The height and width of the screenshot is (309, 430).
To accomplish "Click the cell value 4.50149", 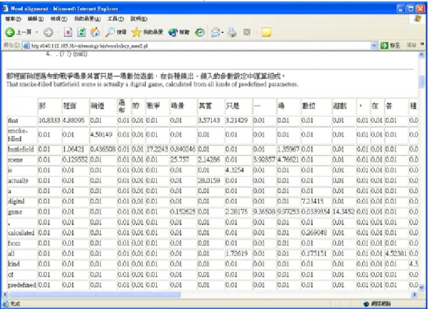I will tap(101, 135).
